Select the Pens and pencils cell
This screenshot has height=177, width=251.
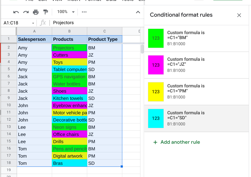point(69,149)
